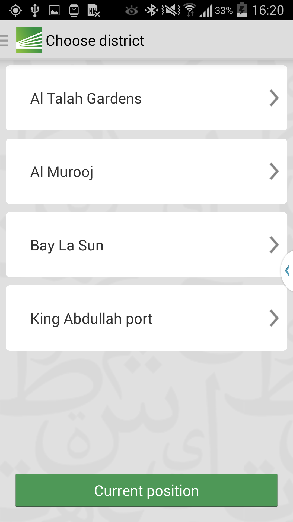Select the Al Murooj district
Viewport: 293px width, 522px height.
click(x=146, y=171)
